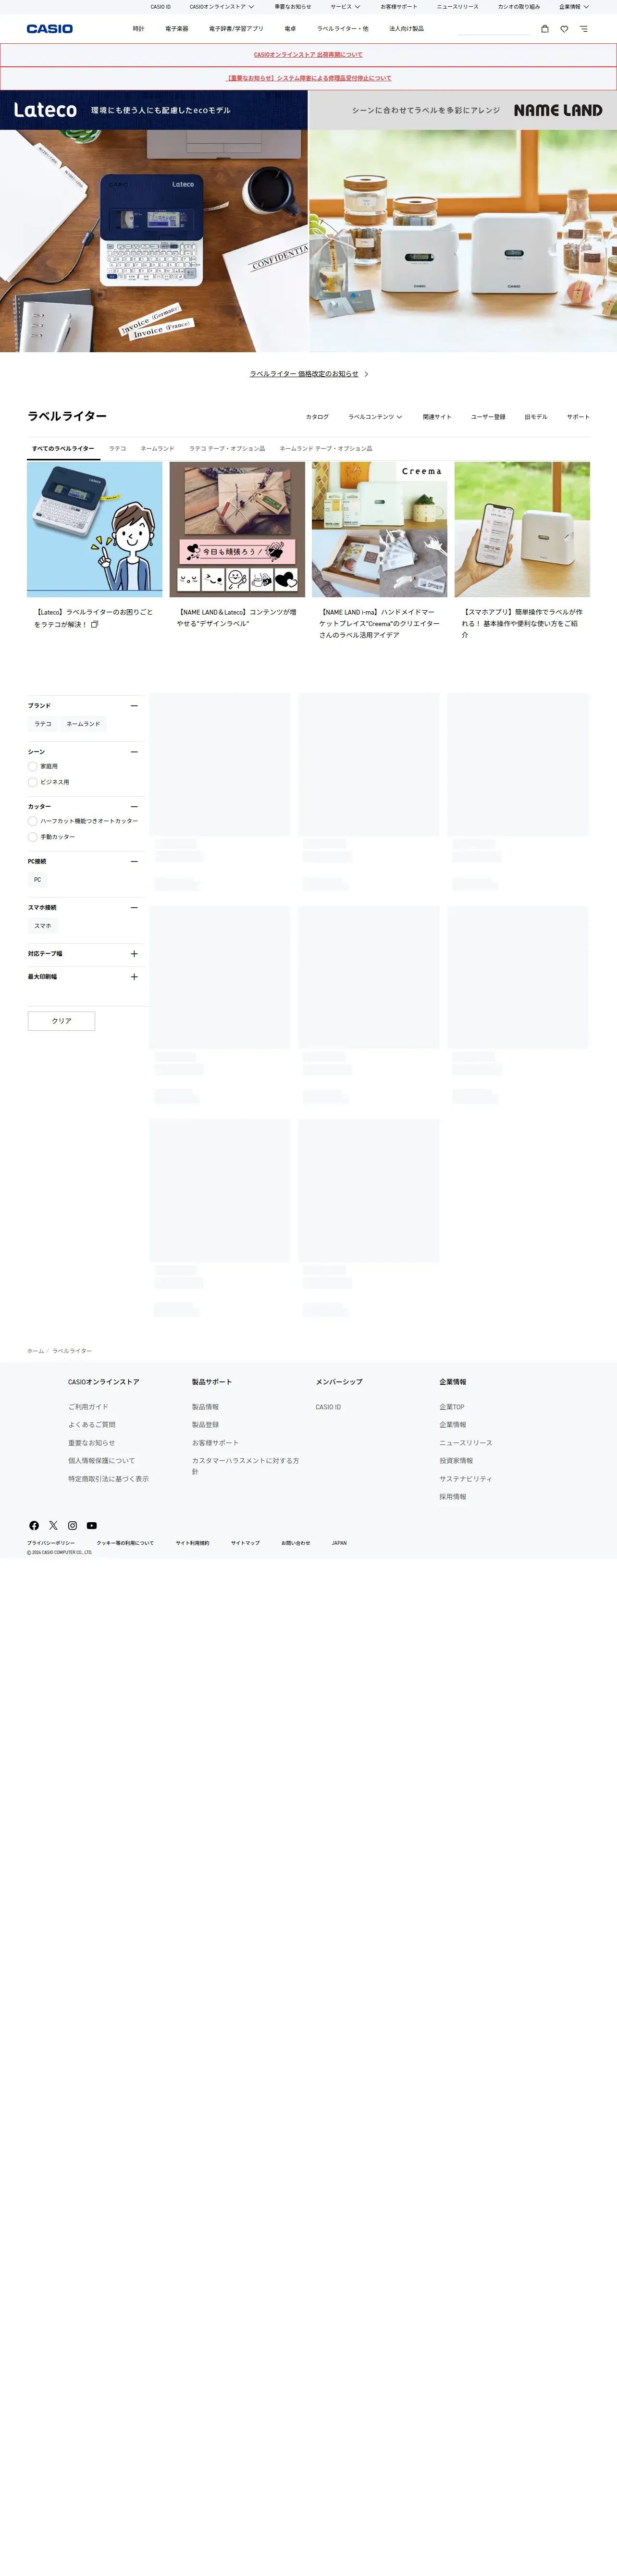Image resolution: width=617 pixels, height=2576 pixels.
Task: Open CASIO's YouTube icon
Action: (91, 1525)
